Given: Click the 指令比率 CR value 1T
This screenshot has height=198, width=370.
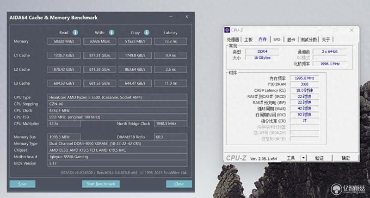Looking at the screenshot, I should pyautogui.click(x=304, y=121).
